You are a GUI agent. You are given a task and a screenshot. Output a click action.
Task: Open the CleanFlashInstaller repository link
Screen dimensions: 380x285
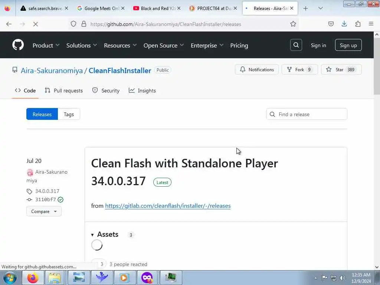120,71
